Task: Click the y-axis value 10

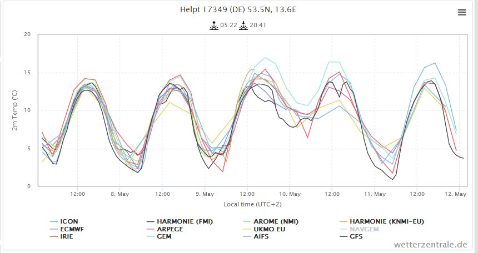Action: coord(27,110)
